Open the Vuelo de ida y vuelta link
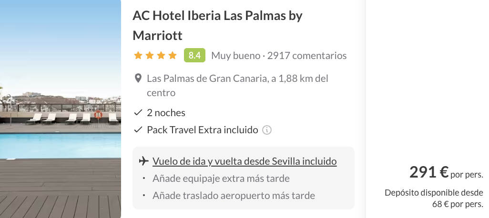 pos(244,161)
